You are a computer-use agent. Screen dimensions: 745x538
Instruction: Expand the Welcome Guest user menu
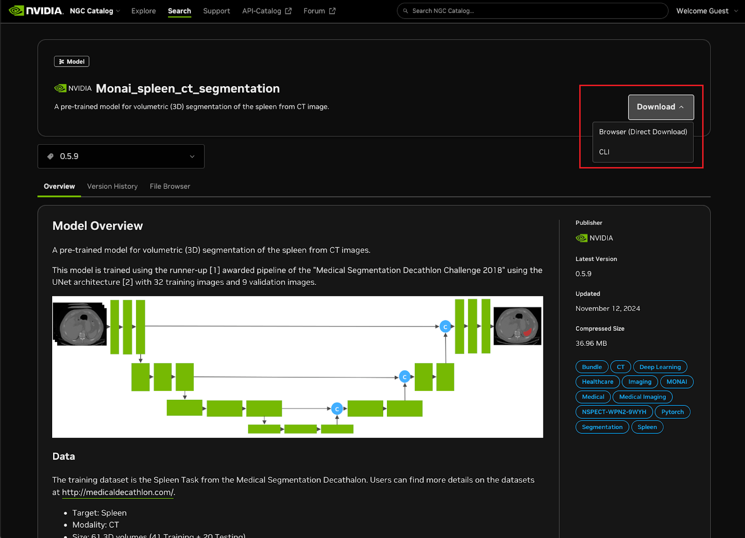(x=707, y=11)
